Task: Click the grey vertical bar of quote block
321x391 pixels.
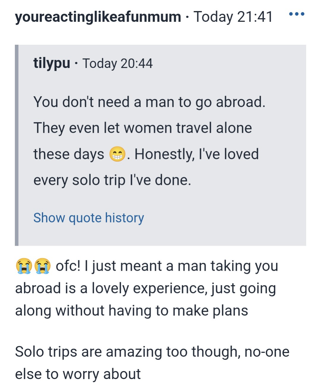Action: click(x=17, y=145)
